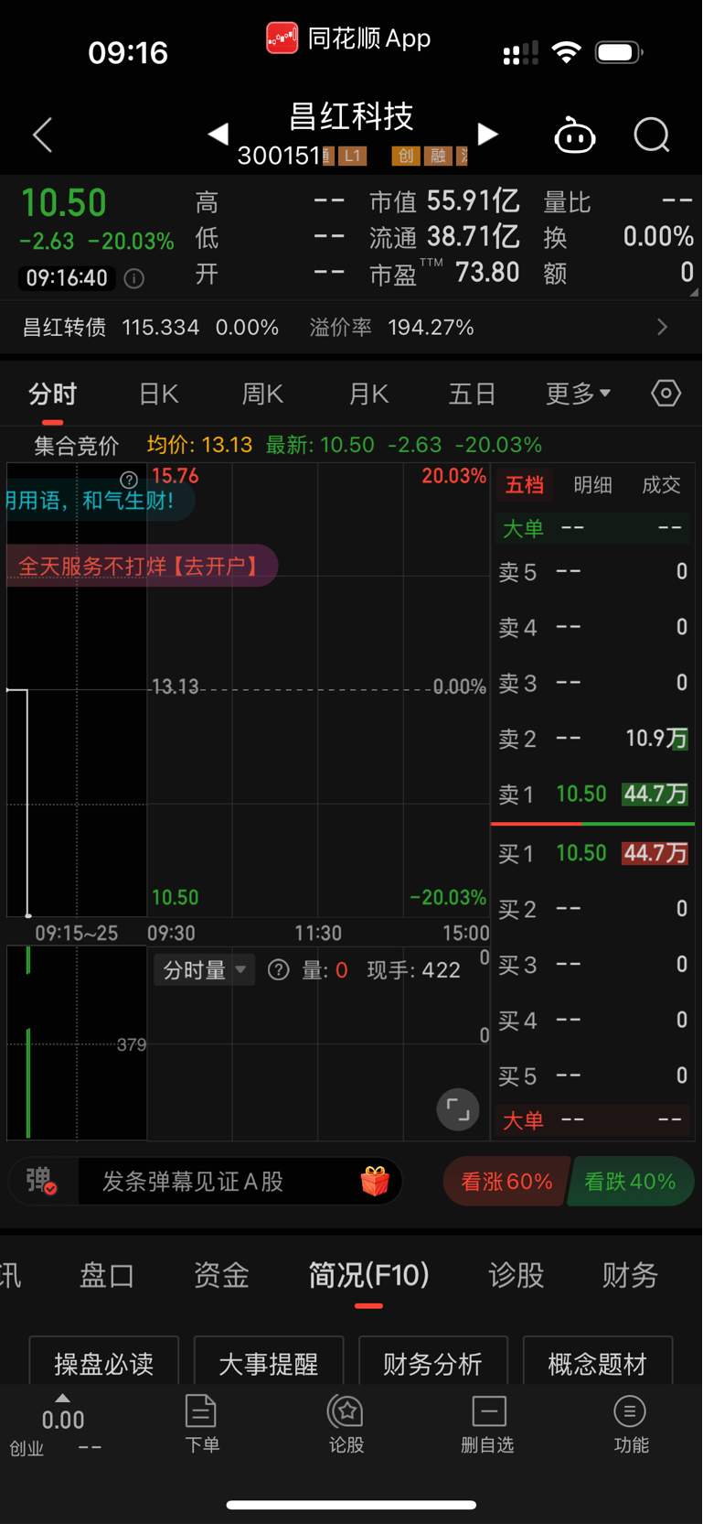The image size is (703, 1524).
Task: Tap the 市盈TTM 73.80 value
Action: pos(487,273)
